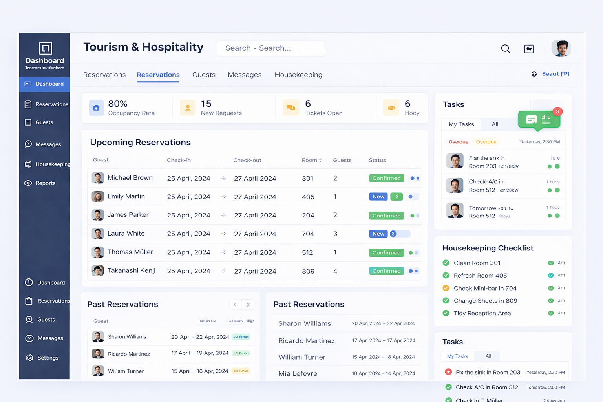Viewport: 603px width, 402px height.
Task: Click the Reports eye icon in sidebar
Action: pyautogui.click(x=28, y=183)
